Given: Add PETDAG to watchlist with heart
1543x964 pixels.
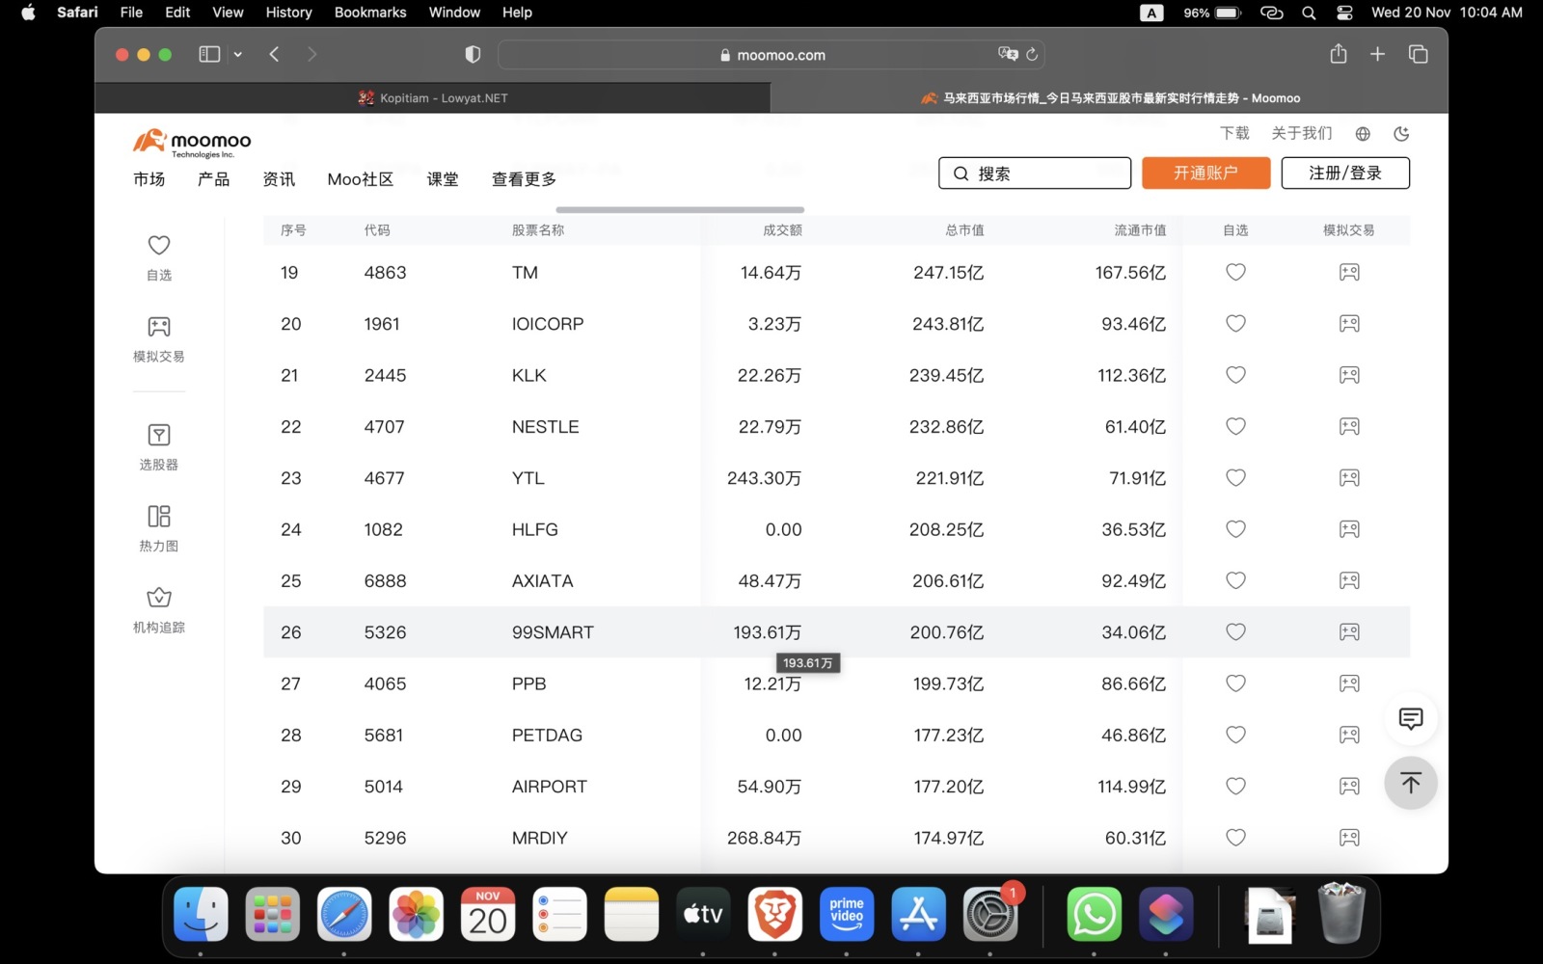Looking at the screenshot, I should (1235, 735).
